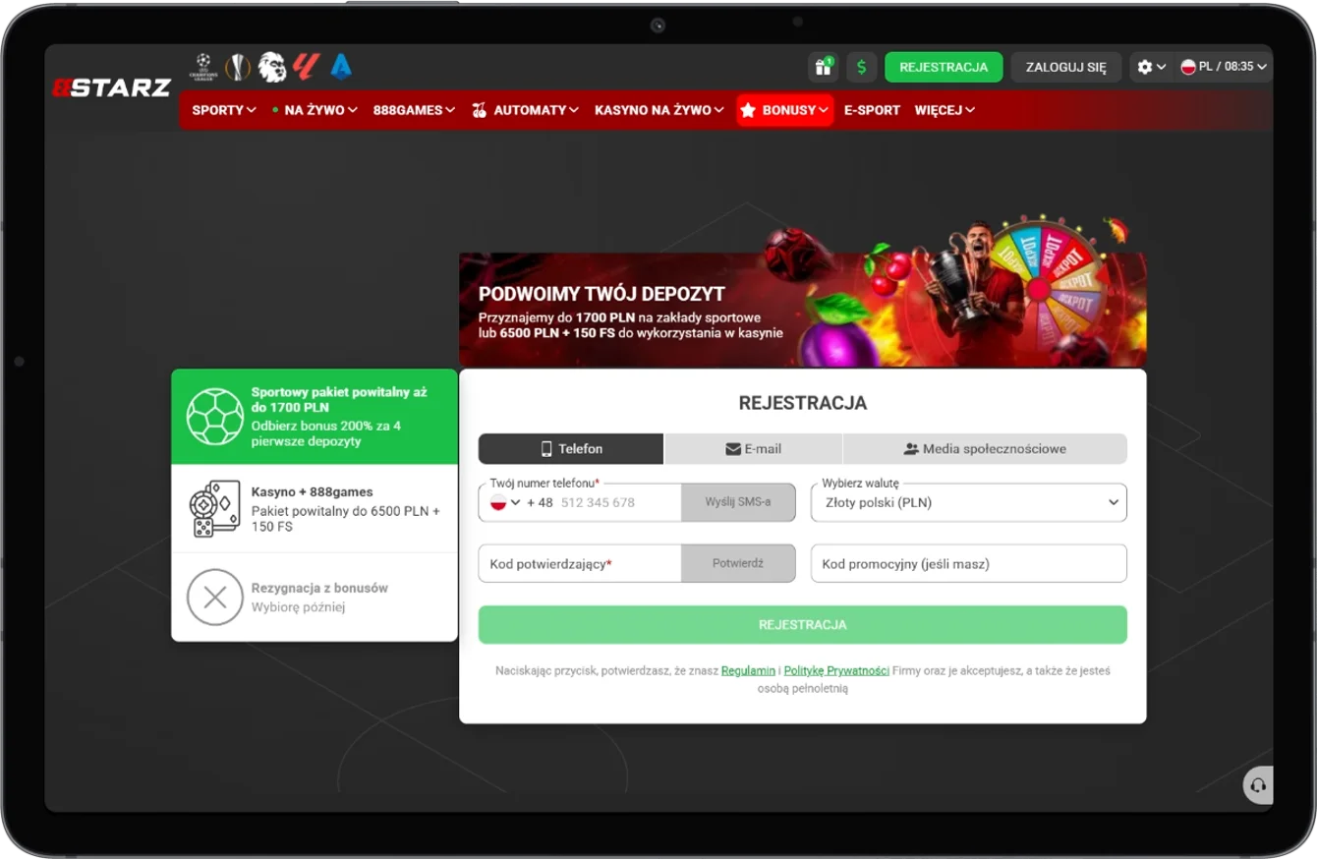The image size is (1317, 859).
Task: Switch to the Telefon registration tab
Action: pos(571,449)
